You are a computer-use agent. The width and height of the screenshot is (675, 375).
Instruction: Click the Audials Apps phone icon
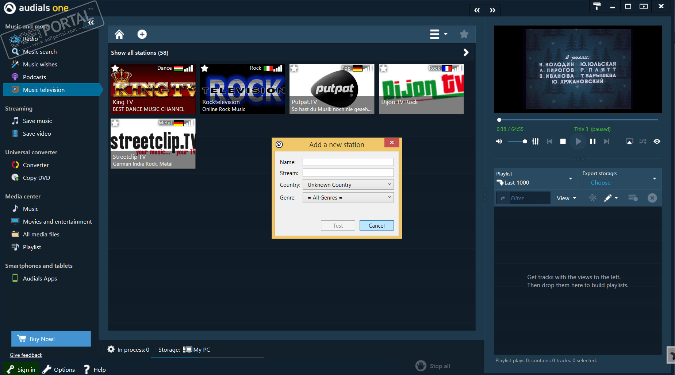[15, 278]
